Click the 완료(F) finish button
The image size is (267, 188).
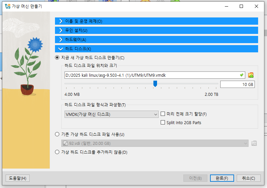click(222, 178)
